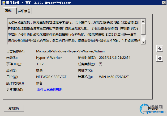This screenshot has height=116, width=167.
Task: Click the 来源(S) label
Action: point(12,58)
